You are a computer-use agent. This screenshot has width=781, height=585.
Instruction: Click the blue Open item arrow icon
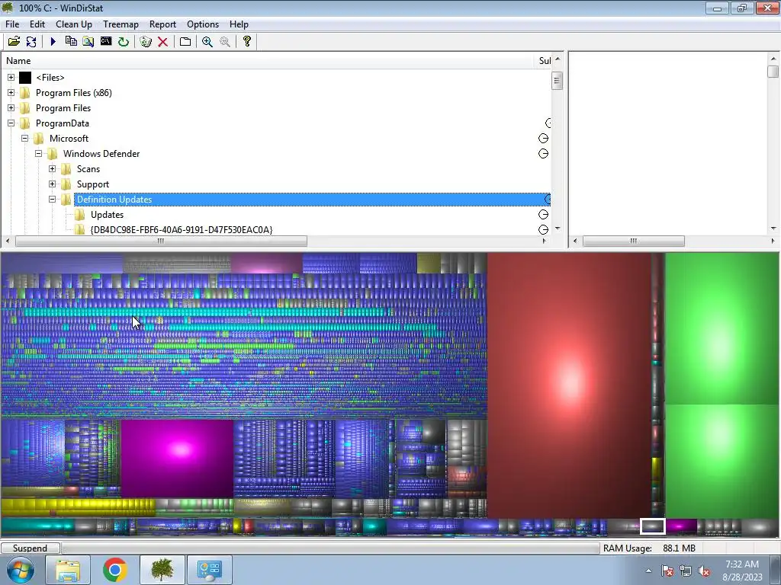53,41
